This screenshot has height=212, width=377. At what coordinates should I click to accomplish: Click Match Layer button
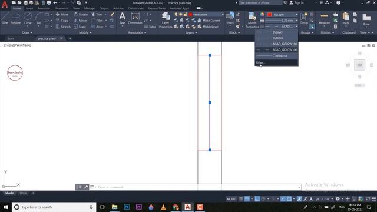click(208, 26)
